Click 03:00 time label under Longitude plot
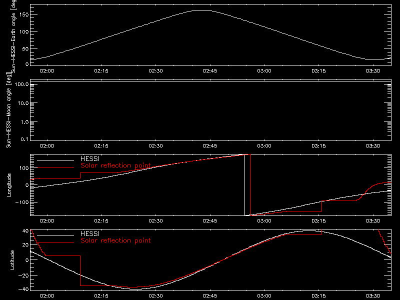 [x=264, y=221]
